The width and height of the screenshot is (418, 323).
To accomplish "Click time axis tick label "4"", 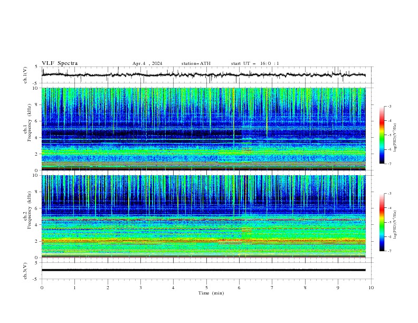I will point(173,288).
